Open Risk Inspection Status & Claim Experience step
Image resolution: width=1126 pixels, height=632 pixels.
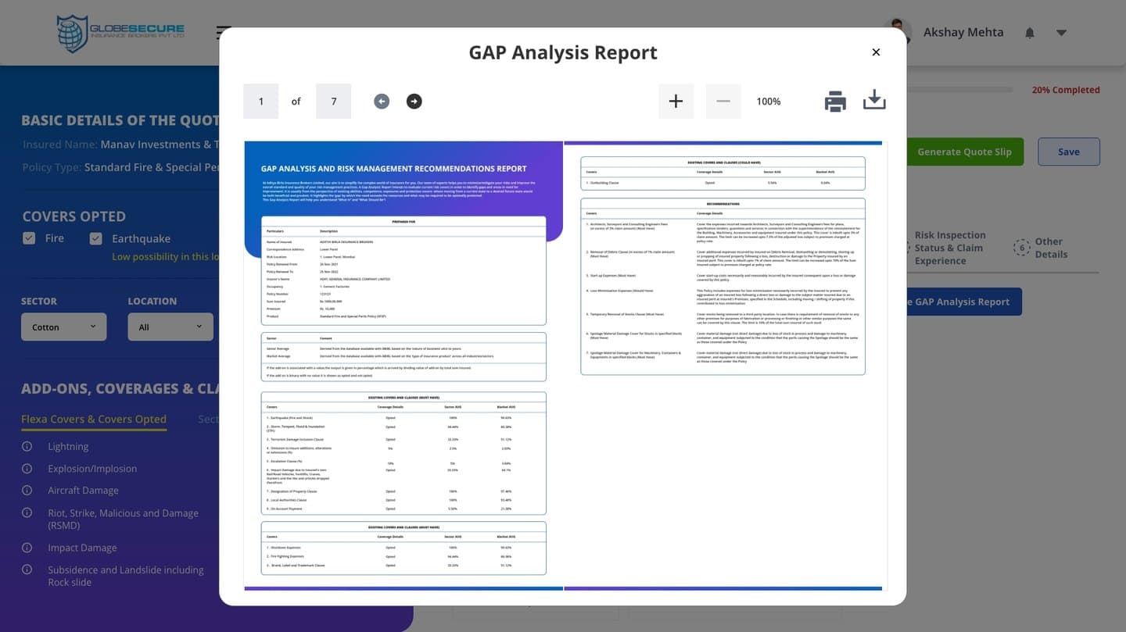pyautogui.click(x=950, y=248)
